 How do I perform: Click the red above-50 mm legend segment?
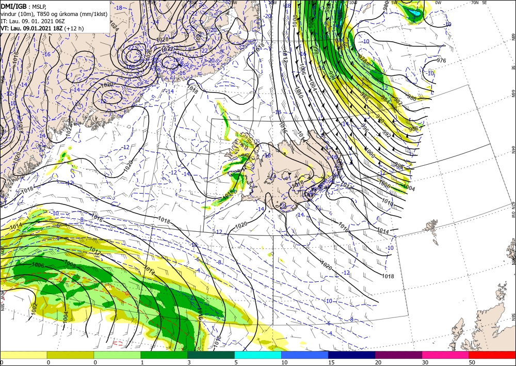492,355
